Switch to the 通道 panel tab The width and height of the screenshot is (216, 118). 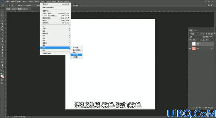pyautogui.click(x=195, y=30)
